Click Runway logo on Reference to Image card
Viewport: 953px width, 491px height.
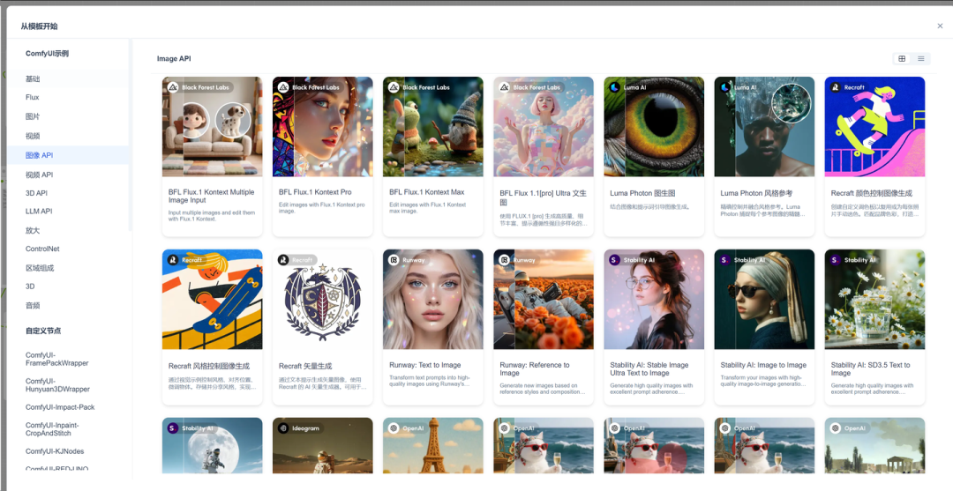tap(504, 260)
